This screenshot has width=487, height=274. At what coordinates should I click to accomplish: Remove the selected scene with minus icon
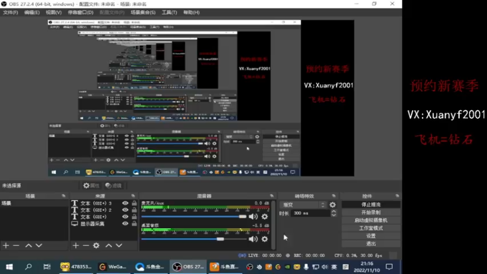[x=16, y=245]
